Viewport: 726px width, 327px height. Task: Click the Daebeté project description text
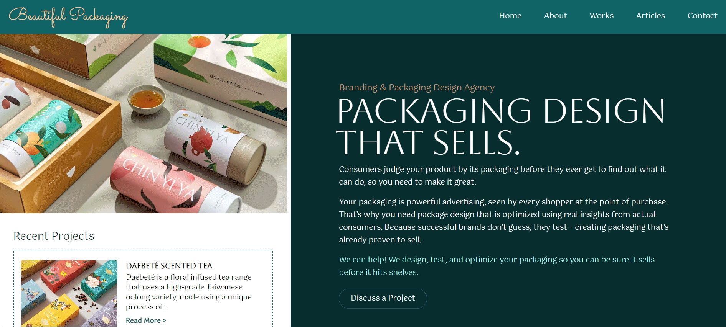pyautogui.click(x=189, y=292)
